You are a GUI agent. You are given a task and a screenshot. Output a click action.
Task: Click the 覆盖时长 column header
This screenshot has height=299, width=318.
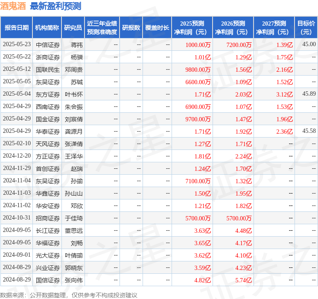point(157,28)
